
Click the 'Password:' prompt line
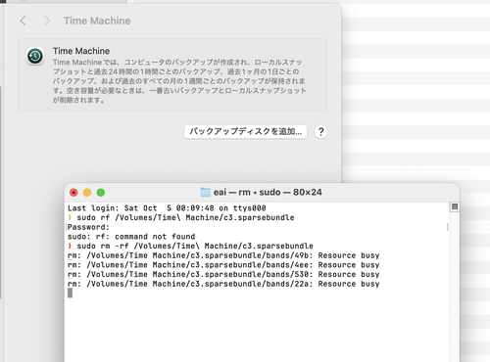click(x=88, y=227)
